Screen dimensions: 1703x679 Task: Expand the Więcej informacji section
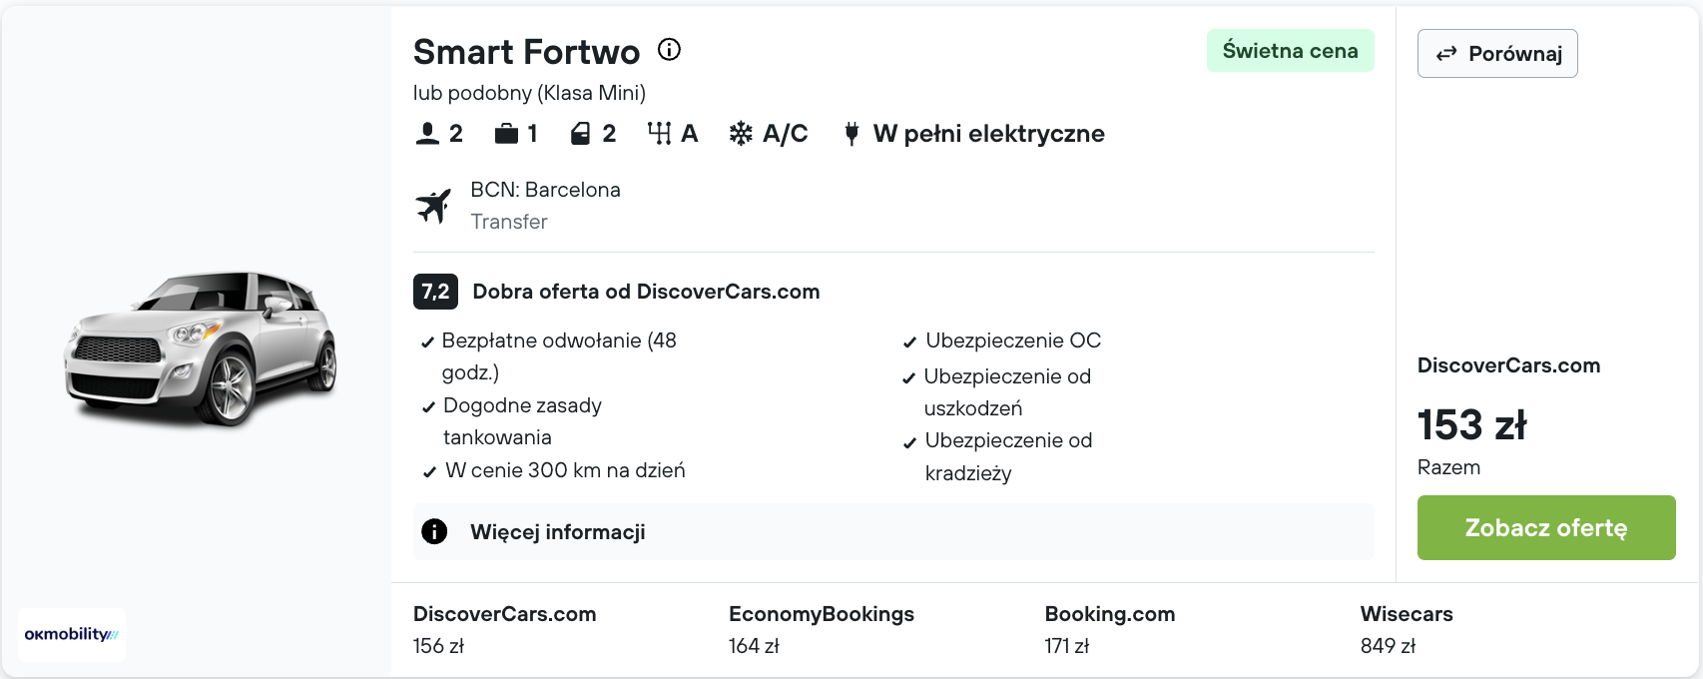point(893,531)
